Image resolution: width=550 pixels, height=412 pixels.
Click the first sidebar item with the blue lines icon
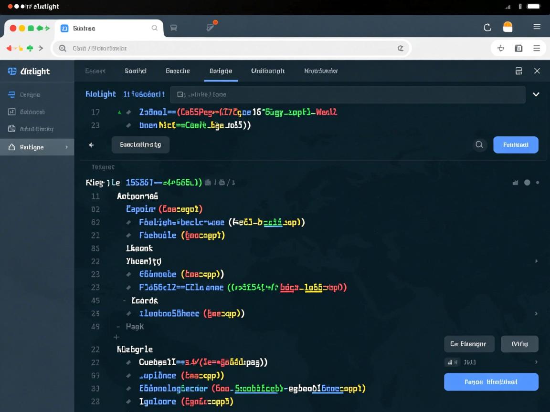click(30, 95)
